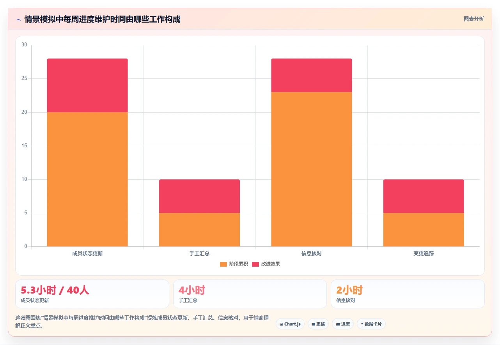Click the y-axis value 30

point(24,45)
